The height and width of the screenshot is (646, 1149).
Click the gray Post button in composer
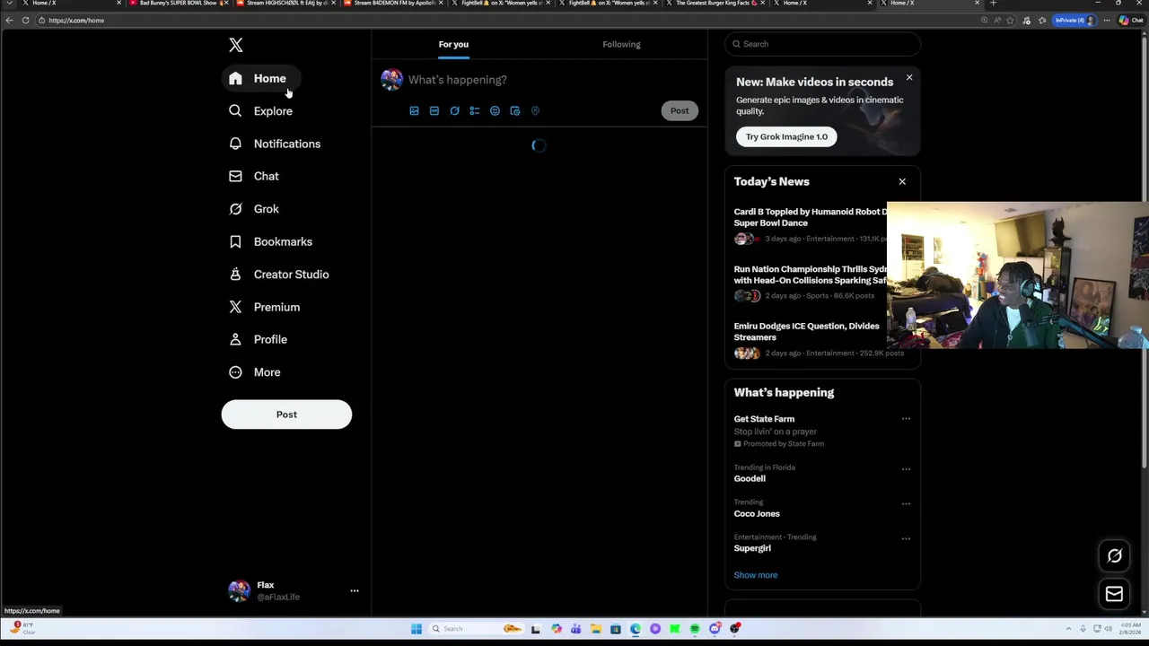680,111
